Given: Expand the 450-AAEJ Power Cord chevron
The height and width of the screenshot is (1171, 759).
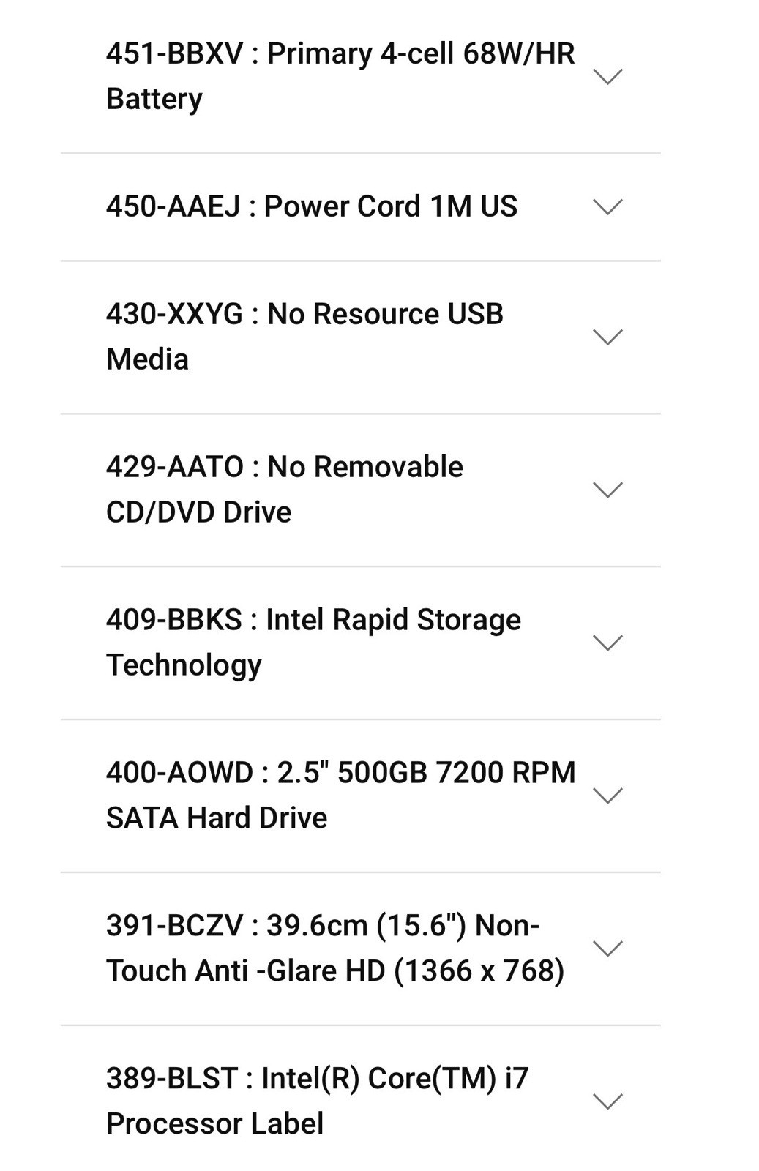Looking at the screenshot, I should tap(607, 206).
